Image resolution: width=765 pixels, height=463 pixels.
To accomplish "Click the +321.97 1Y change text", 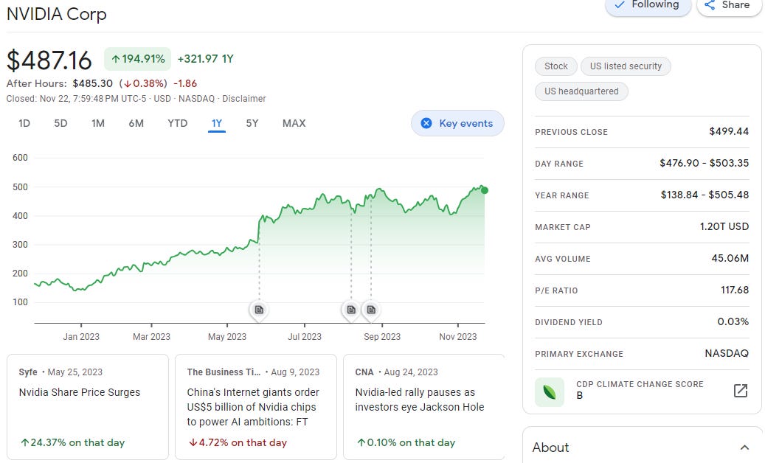I will click(x=205, y=59).
